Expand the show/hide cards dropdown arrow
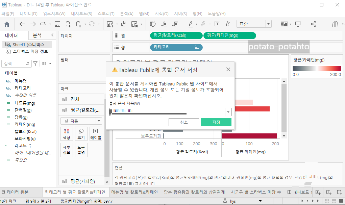 click(291, 24)
